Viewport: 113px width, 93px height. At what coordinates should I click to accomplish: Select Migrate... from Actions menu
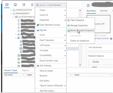[x=51, y=30]
